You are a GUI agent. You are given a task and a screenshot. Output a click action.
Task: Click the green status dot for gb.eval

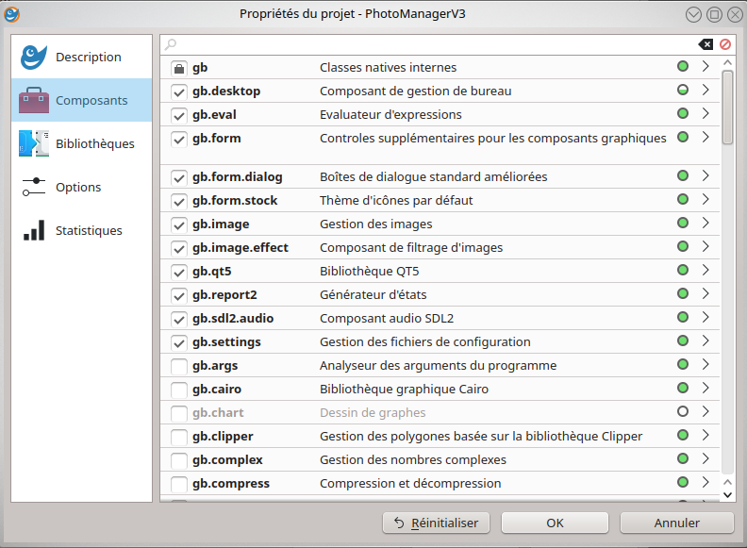pos(683,113)
